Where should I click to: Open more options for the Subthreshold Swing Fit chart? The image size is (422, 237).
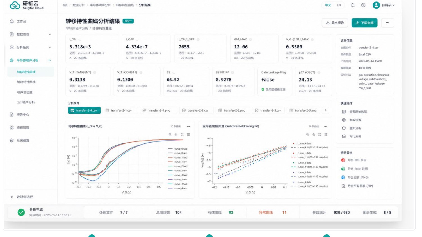point(326,126)
